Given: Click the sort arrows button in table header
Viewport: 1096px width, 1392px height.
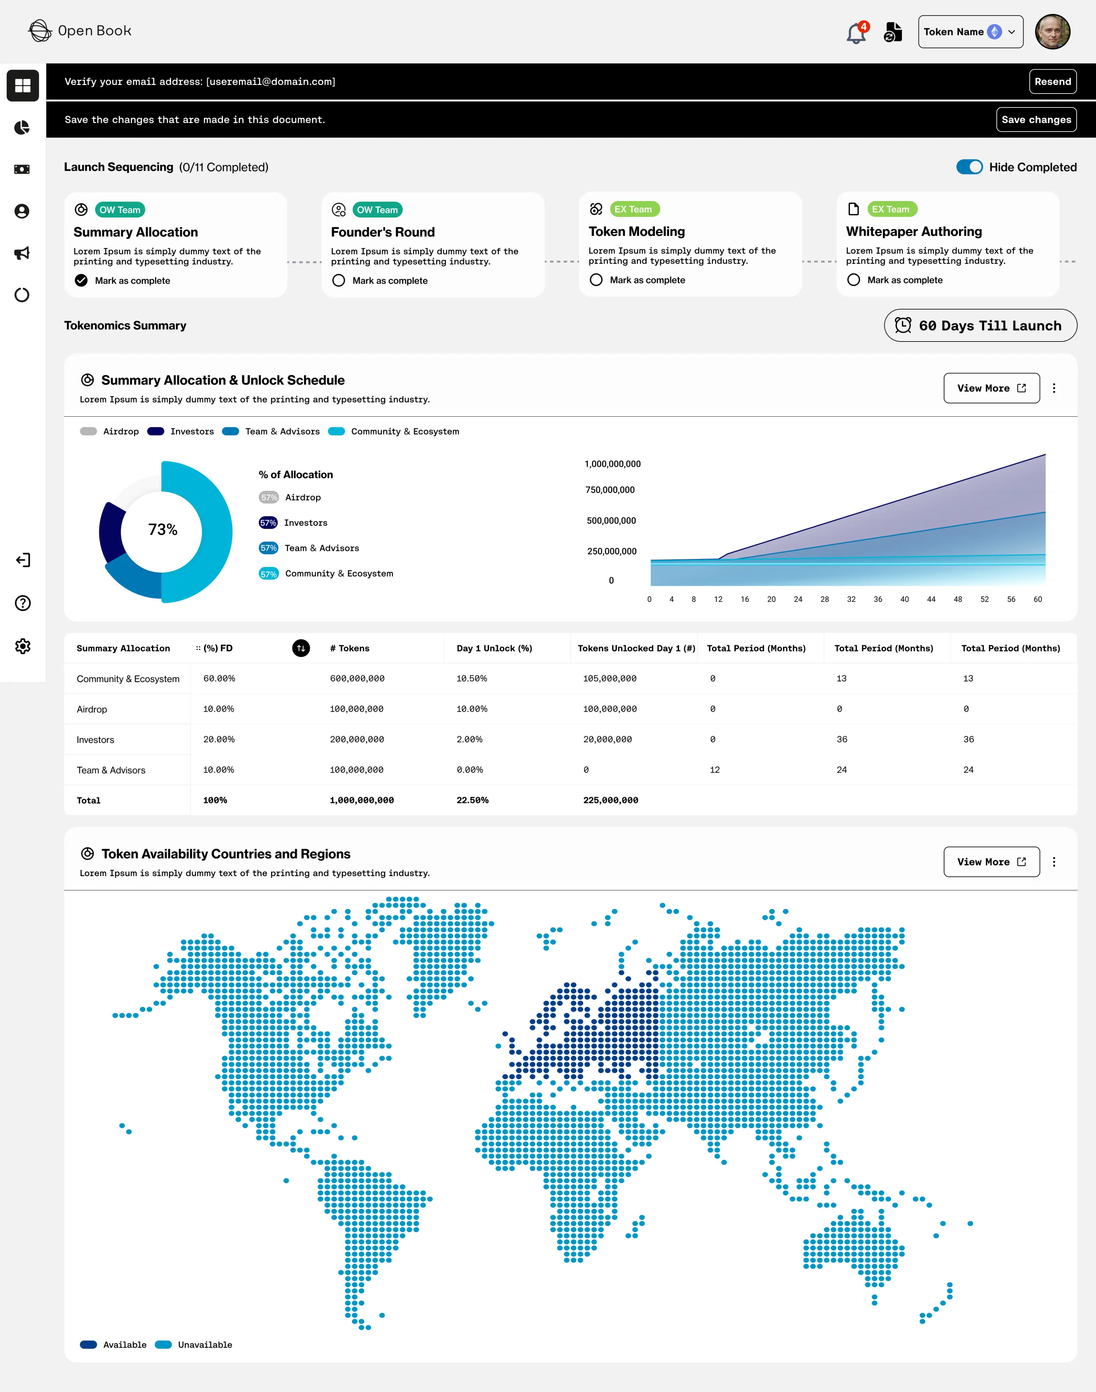Looking at the screenshot, I should click(301, 648).
